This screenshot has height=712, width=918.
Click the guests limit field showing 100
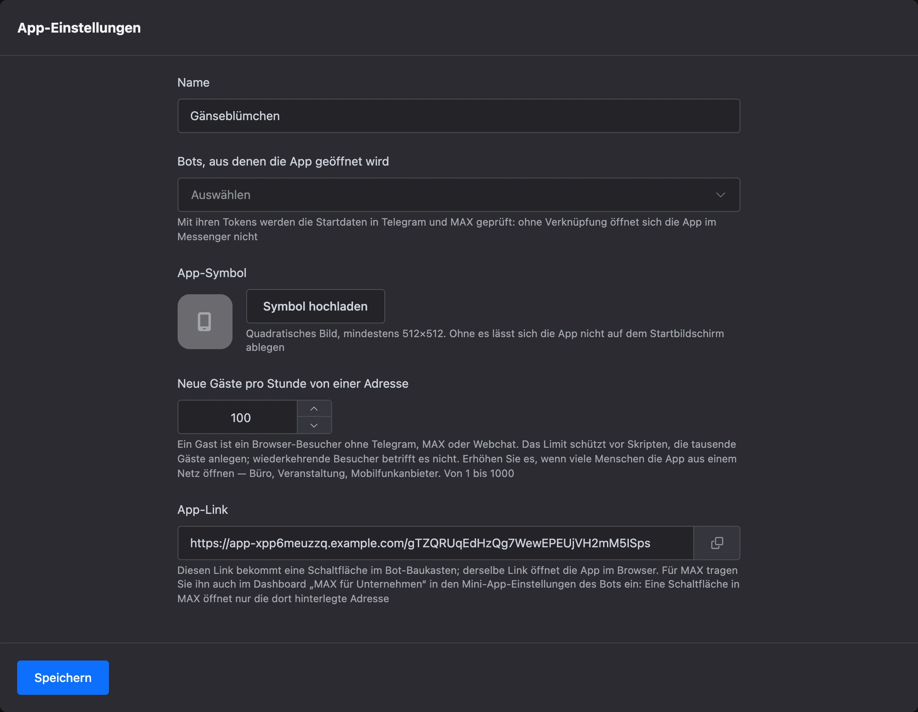pos(238,417)
